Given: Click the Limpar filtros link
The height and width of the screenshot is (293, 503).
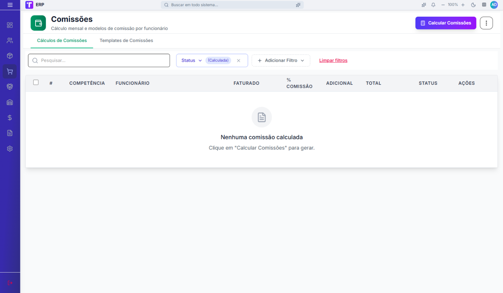Looking at the screenshot, I should 333,61.
